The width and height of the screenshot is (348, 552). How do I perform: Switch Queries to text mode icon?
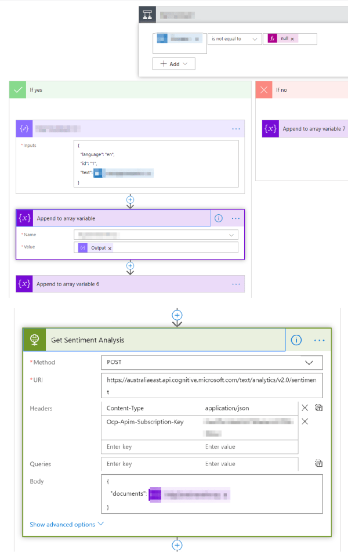point(318,463)
